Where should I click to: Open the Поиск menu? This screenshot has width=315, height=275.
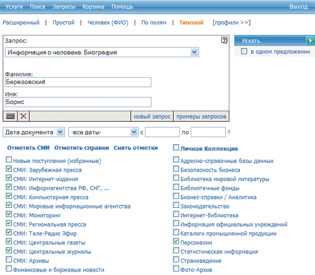(x=38, y=7)
